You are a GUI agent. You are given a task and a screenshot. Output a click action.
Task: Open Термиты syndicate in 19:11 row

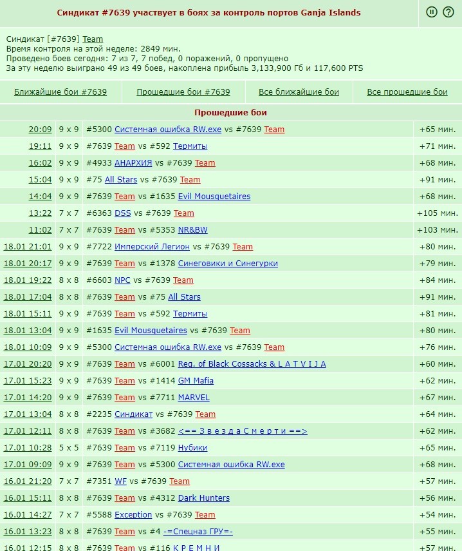(x=190, y=146)
